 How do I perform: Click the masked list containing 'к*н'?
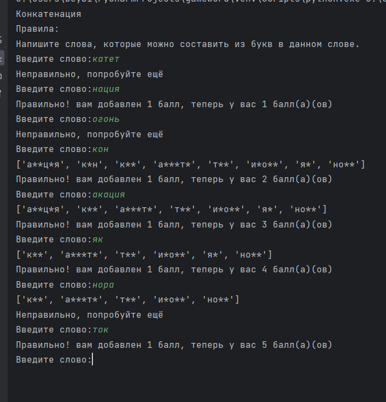coord(190,164)
